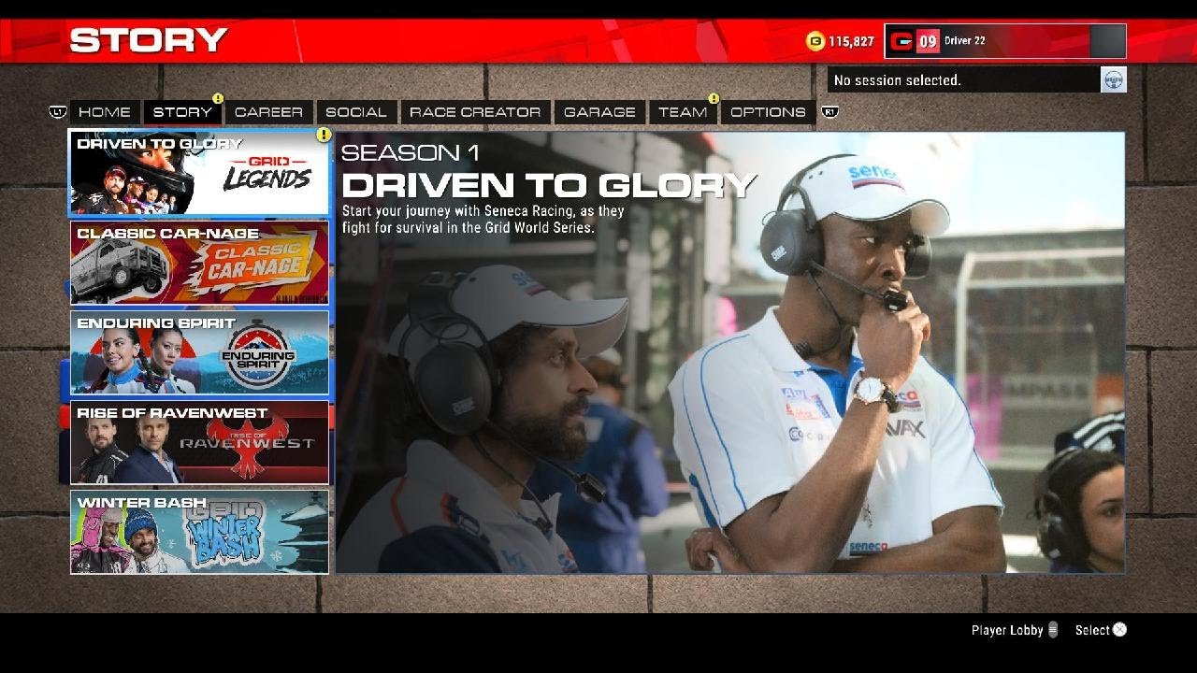The image size is (1197, 673).
Task: Click the Seneca Racing description text
Action: point(483,220)
